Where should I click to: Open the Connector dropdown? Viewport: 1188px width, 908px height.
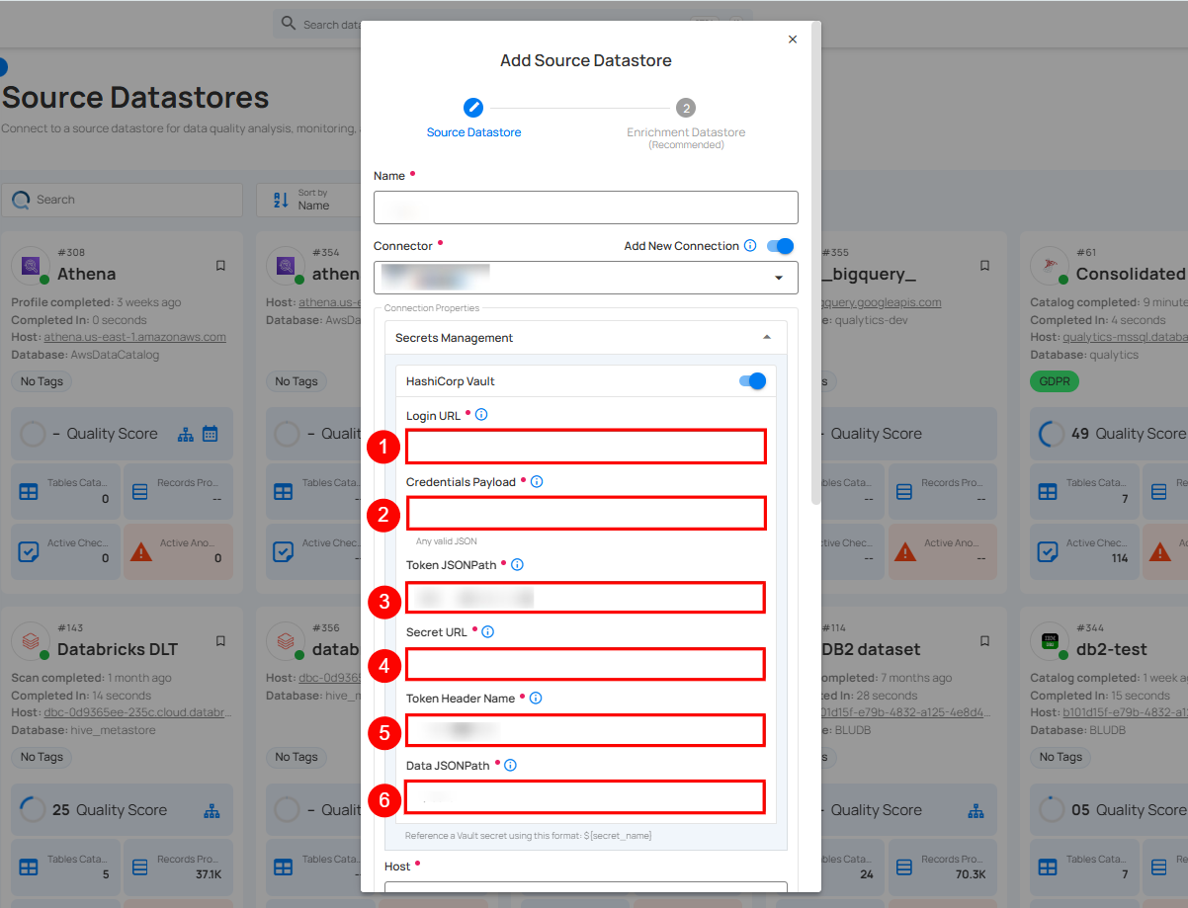pos(585,279)
